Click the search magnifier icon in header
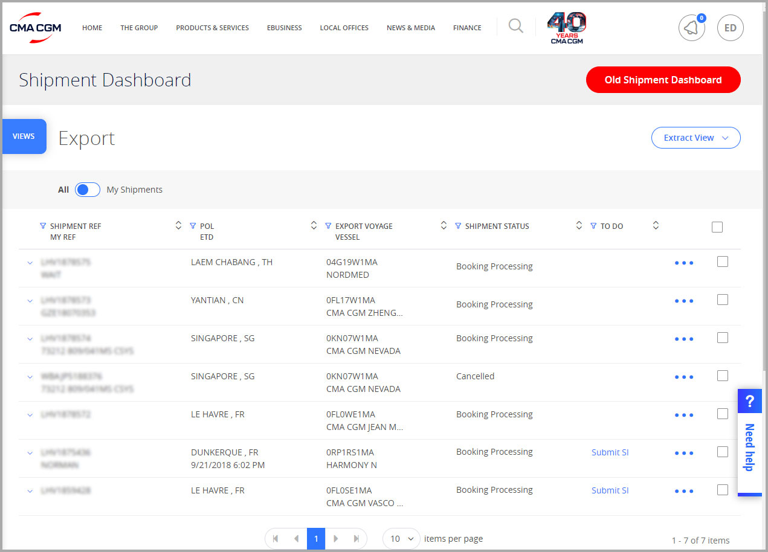Viewport: 768px width, 552px height. [515, 27]
